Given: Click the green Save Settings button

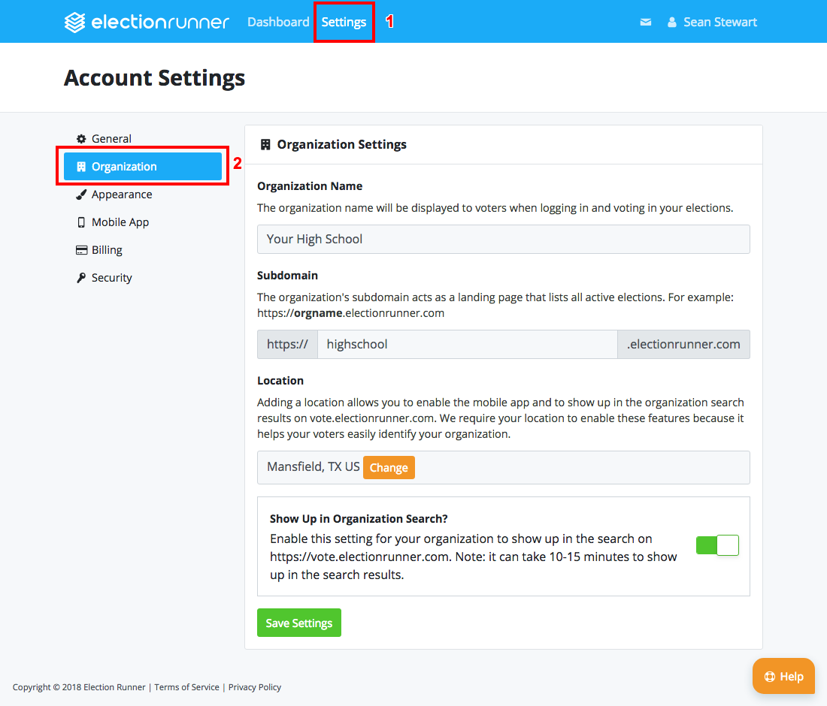Looking at the screenshot, I should pos(299,623).
